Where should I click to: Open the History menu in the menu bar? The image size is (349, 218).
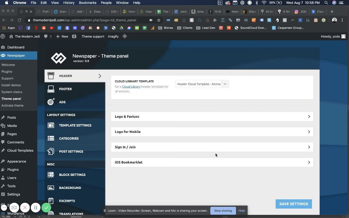[68, 3]
